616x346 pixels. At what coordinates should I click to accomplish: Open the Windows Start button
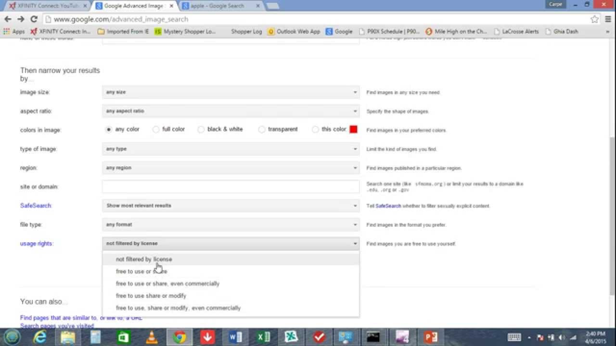pyautogui.click(x=12, y=337)
